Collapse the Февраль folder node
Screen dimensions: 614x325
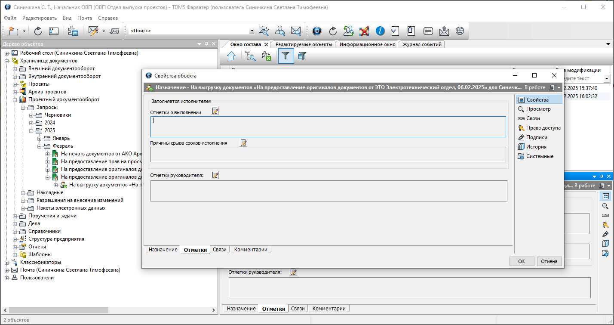point(40,146)
